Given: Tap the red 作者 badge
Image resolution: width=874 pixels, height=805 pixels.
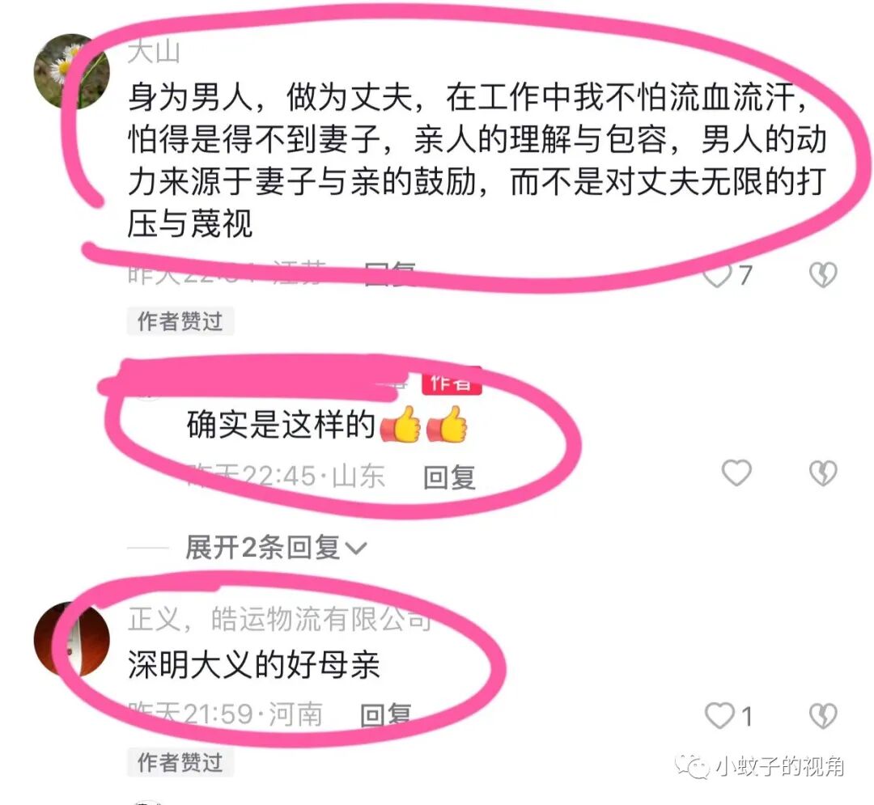Looking at the screenshot, I should (452, 381).
